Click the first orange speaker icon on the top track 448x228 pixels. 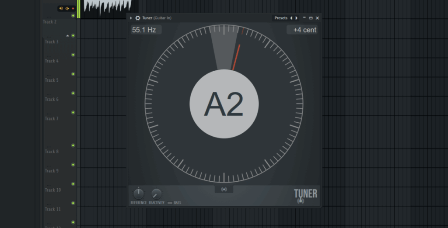point(61,8)
